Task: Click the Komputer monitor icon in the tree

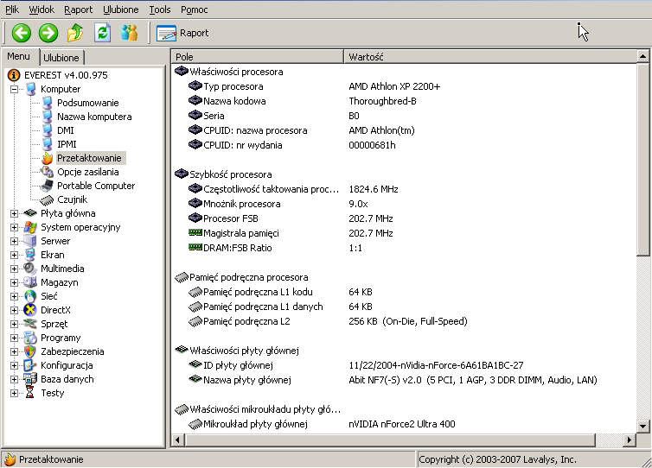Action: [31, 89]
